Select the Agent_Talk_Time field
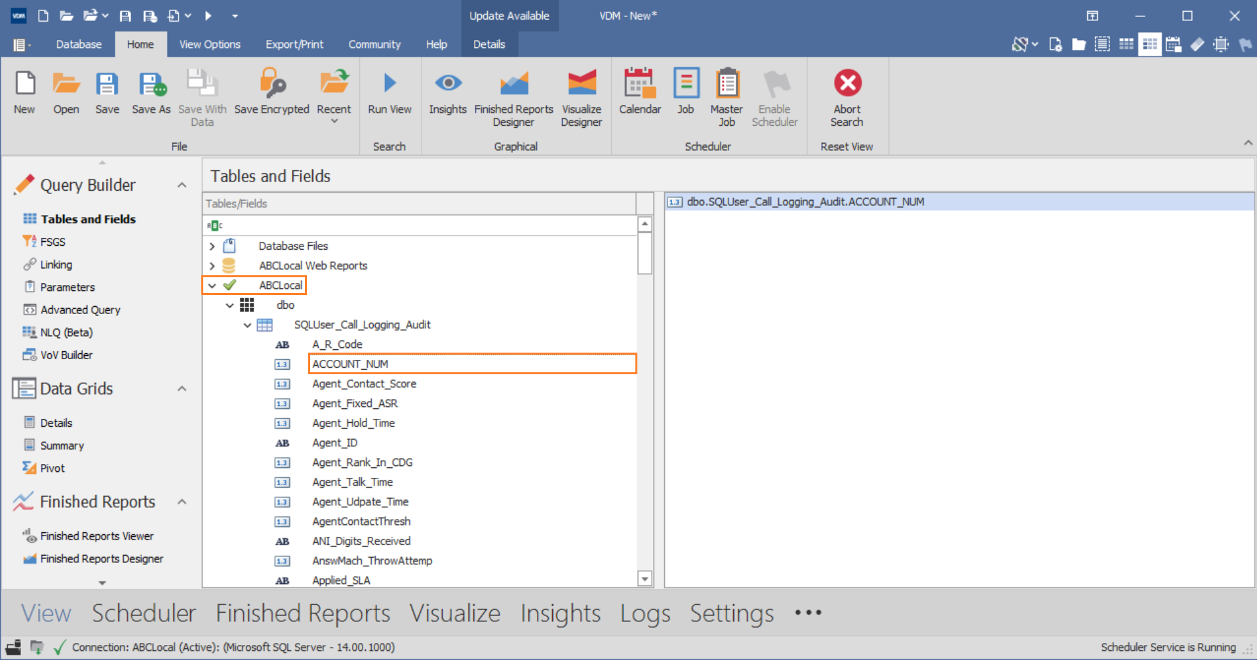The width and height of the screenshot is (1257, 660). coord(352,482)
